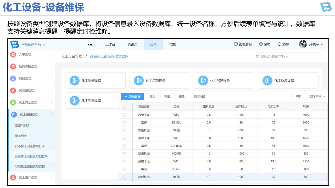This screenshot has height=188, width=335.
Task: Switch to the 工作台 tab
Action: (x=110, y=44)
